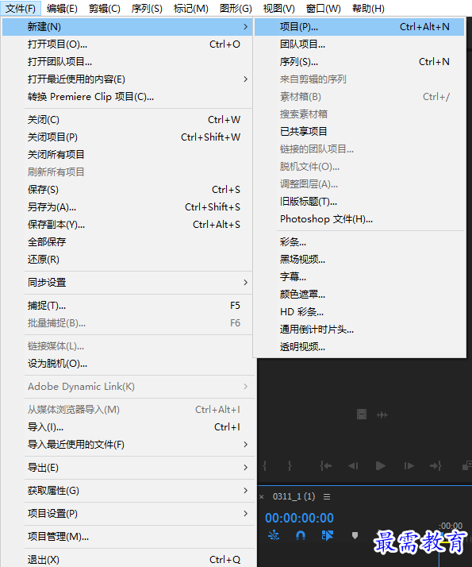472x567 pixels.
Task: Click the Mark Out brace icon
Action: (x=290, y=465)
